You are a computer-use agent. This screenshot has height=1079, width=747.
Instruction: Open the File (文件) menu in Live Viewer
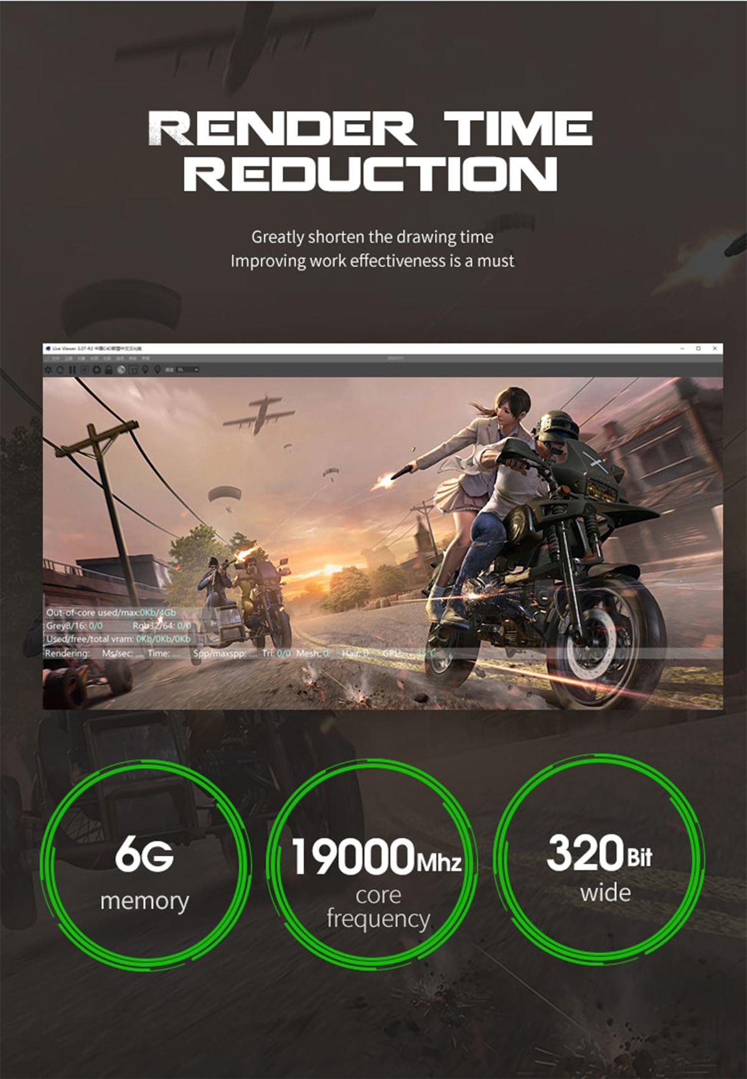56,358
